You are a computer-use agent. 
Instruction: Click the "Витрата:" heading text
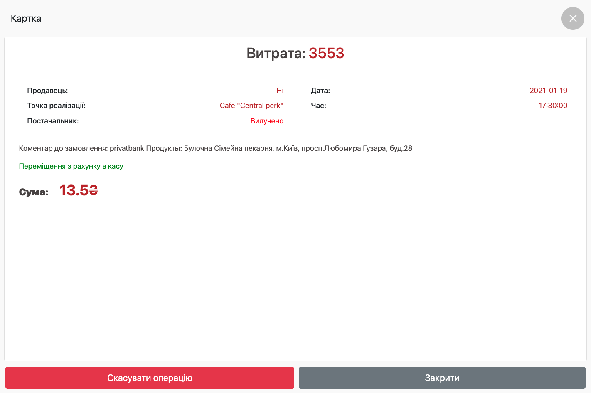(x=276, y=53)
